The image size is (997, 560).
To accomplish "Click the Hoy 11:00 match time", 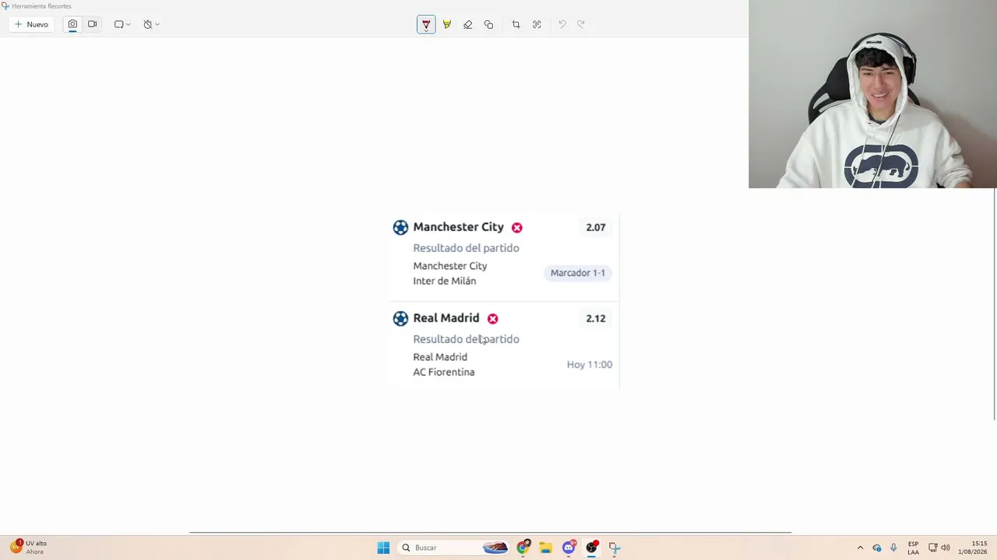I will 590,364.
